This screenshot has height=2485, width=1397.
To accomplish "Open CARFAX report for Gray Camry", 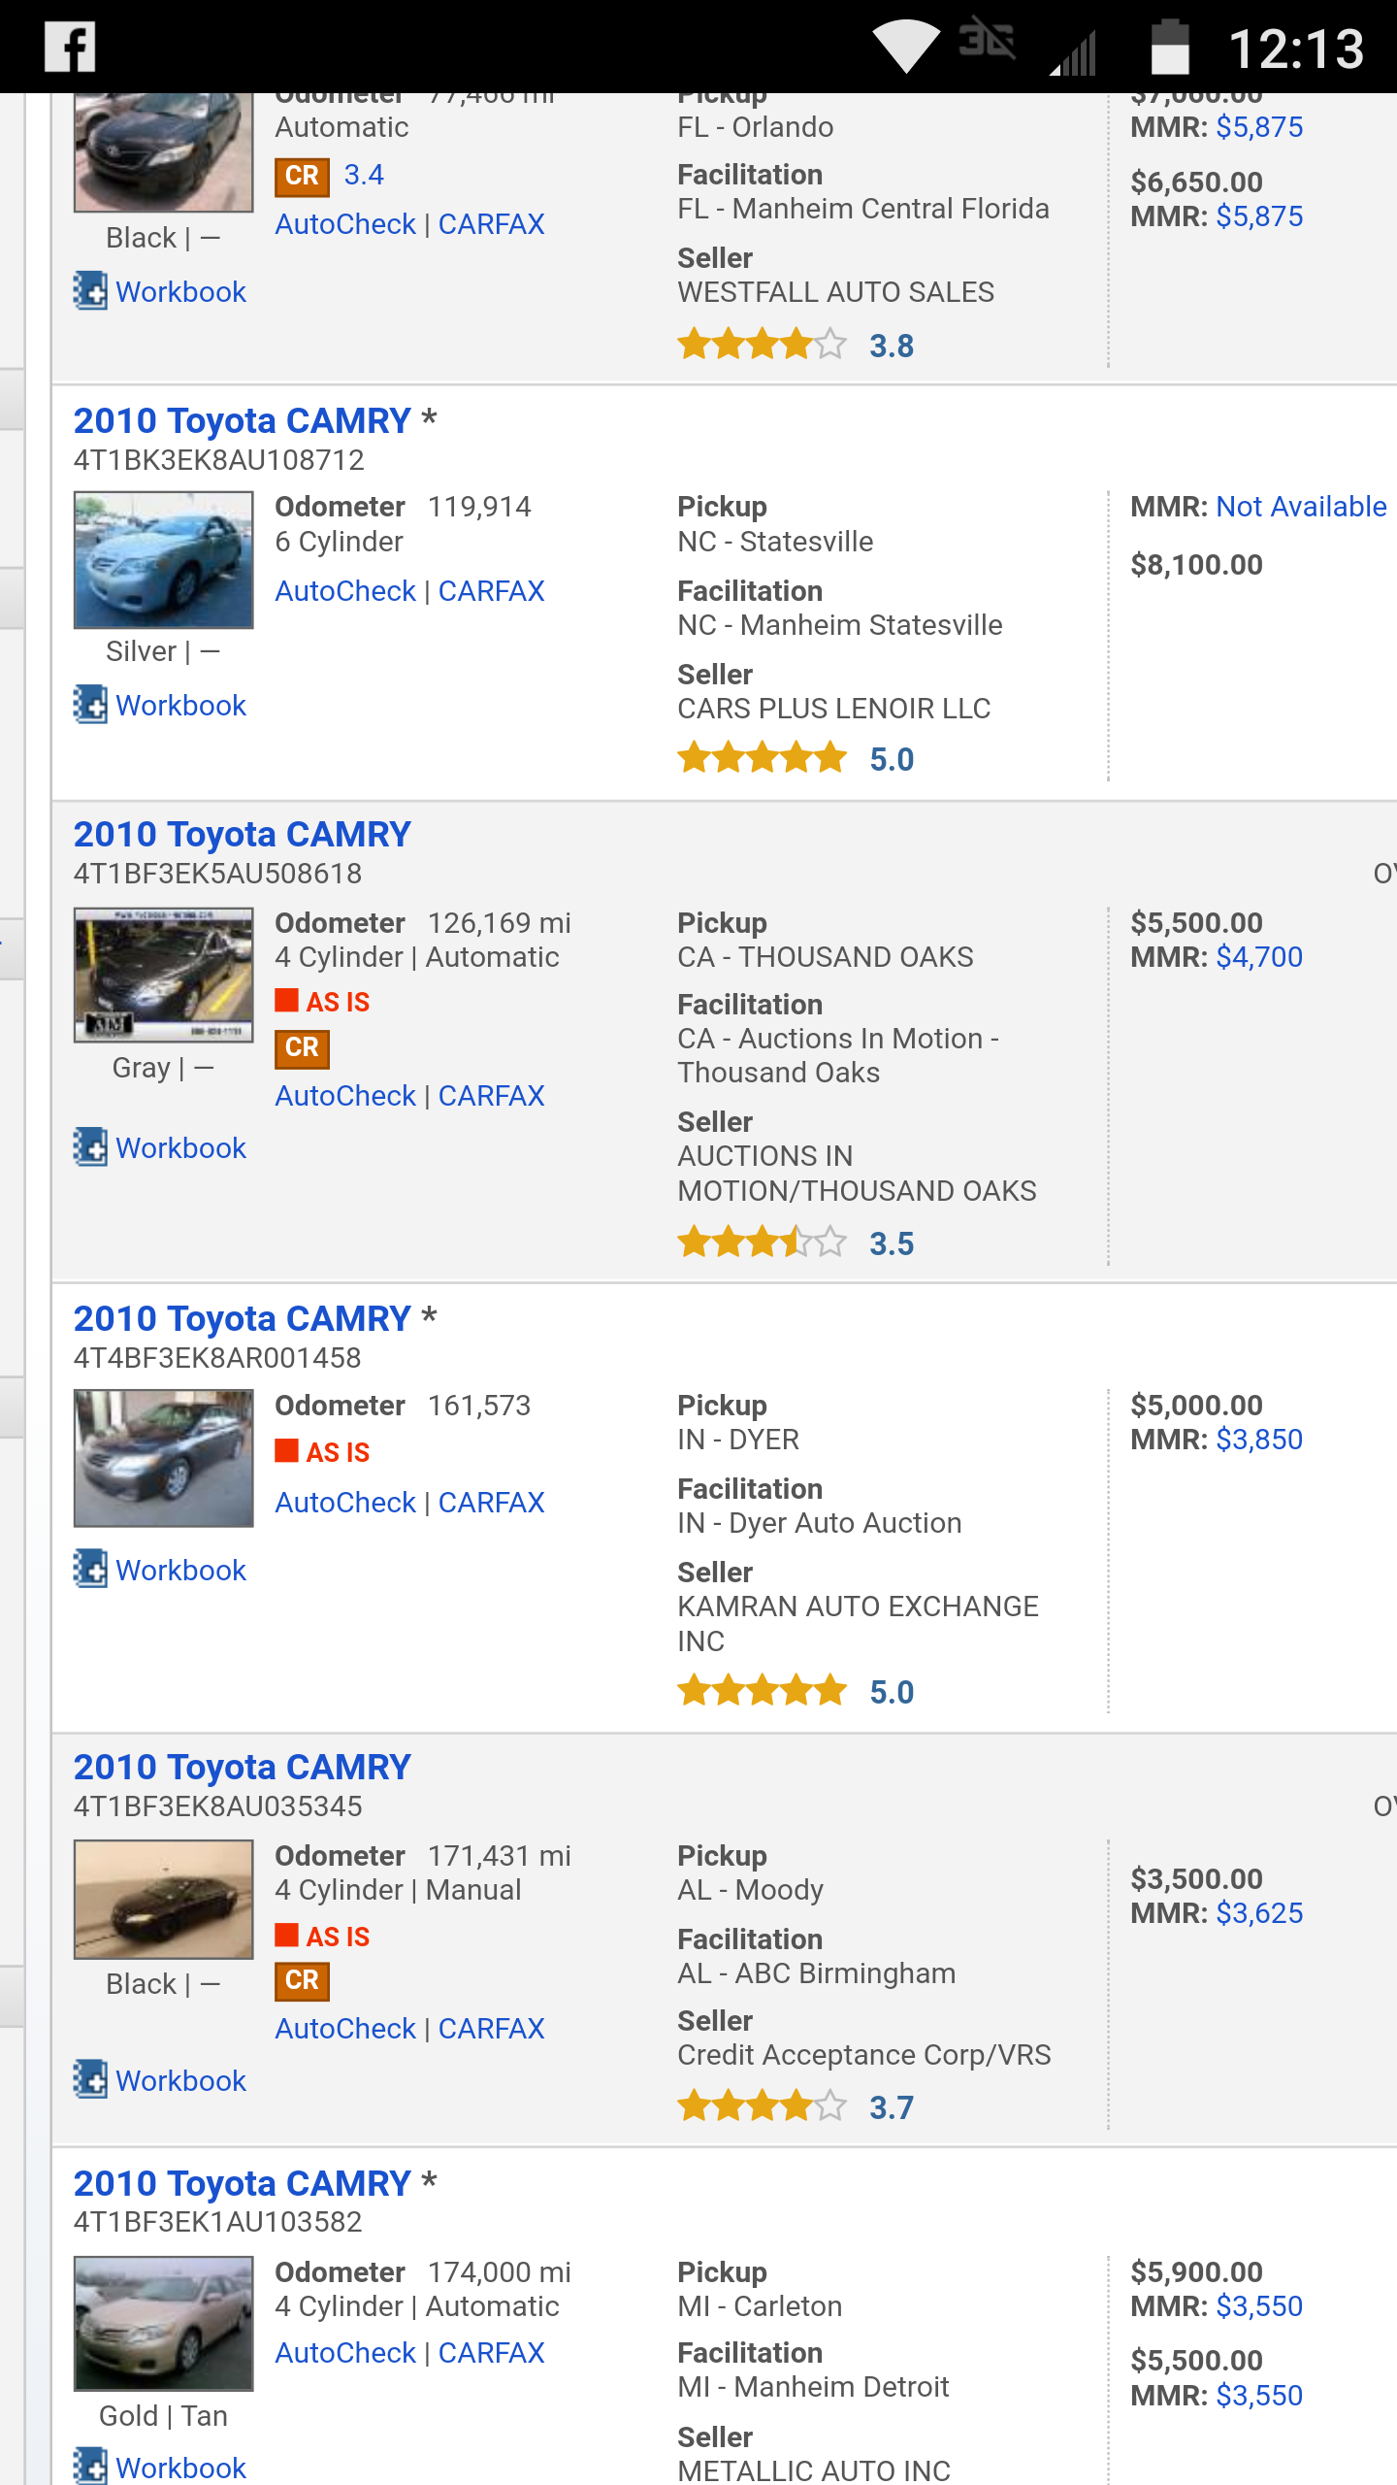I will (491, 1096).
